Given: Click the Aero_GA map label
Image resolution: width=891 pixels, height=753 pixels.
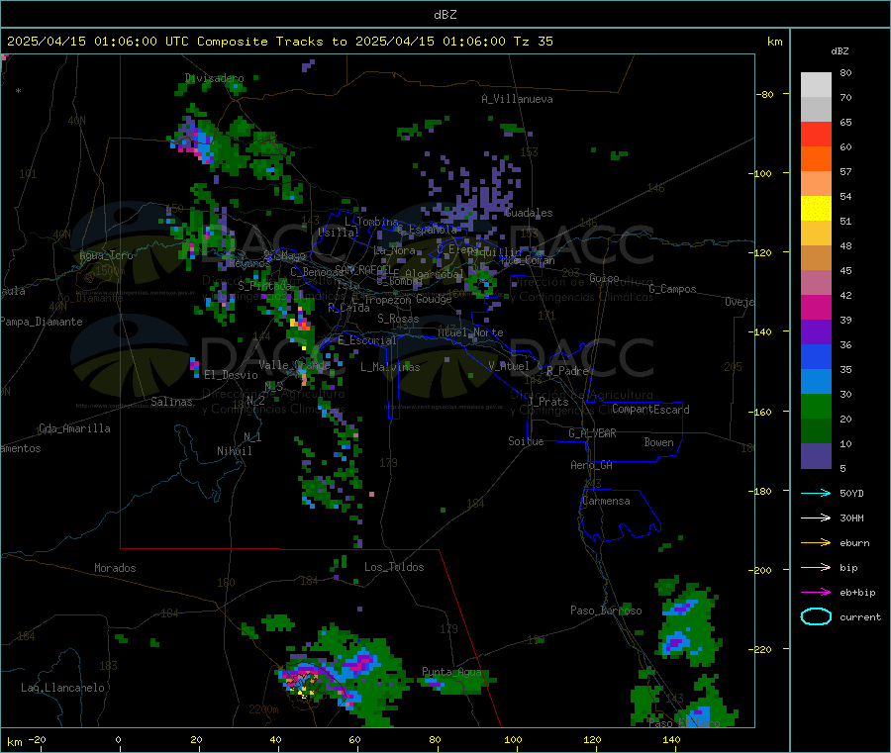Looking at the screenshot, I should pos(592,465).
